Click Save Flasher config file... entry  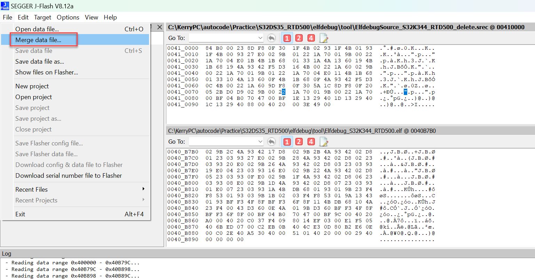76,143
